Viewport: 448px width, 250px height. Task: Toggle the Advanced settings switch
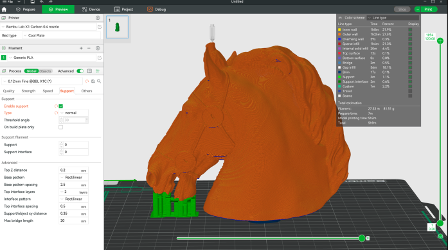point(80,71)
